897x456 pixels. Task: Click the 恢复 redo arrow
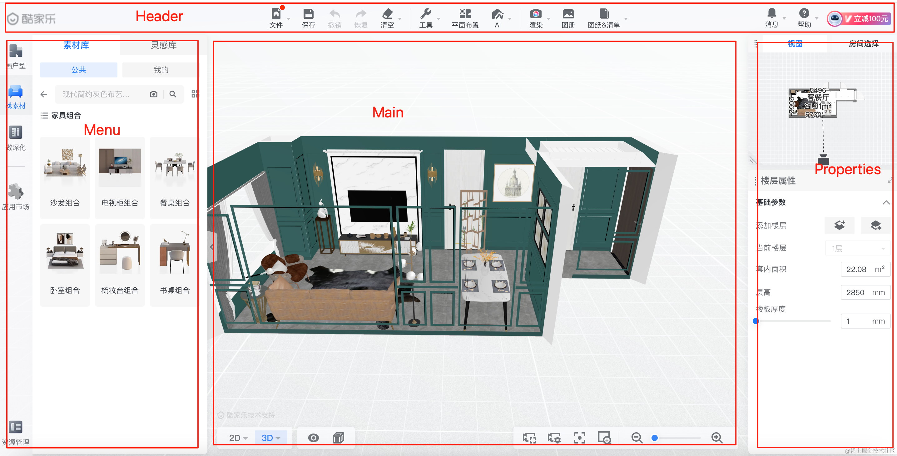pyautogui.click(x=361, y=14)
